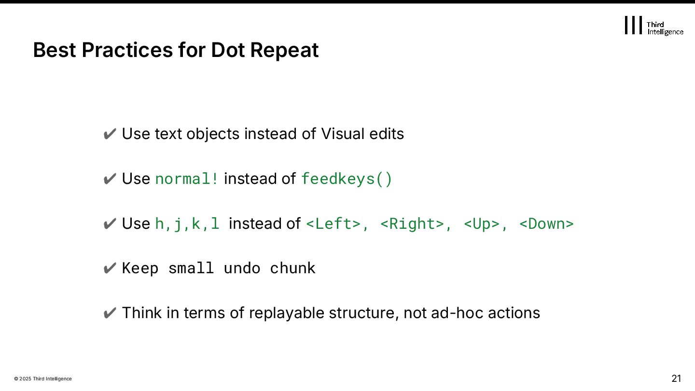Click the green normal! code text

pos(187,179)
